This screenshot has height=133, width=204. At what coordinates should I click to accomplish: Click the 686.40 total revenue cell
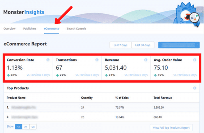[158, 117]
